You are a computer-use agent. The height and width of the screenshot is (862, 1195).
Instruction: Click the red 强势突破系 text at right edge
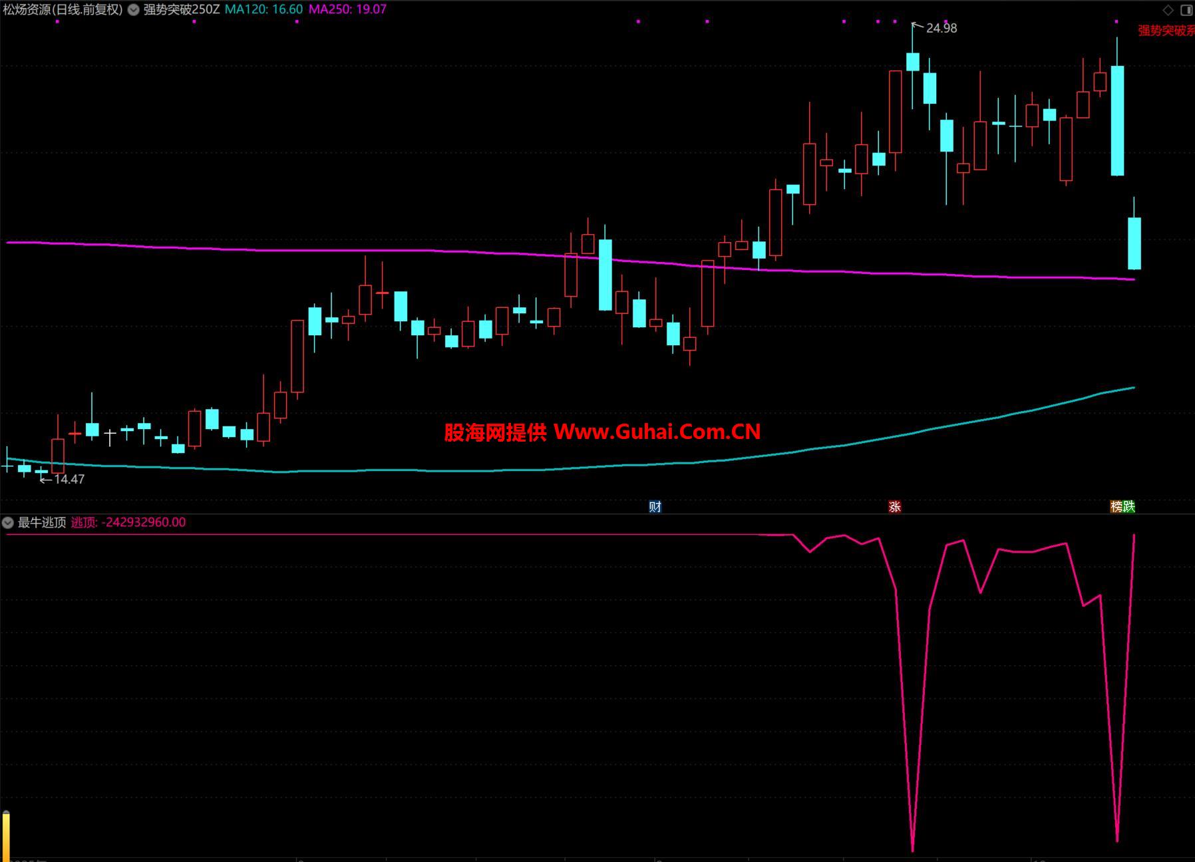[1166, 31]
